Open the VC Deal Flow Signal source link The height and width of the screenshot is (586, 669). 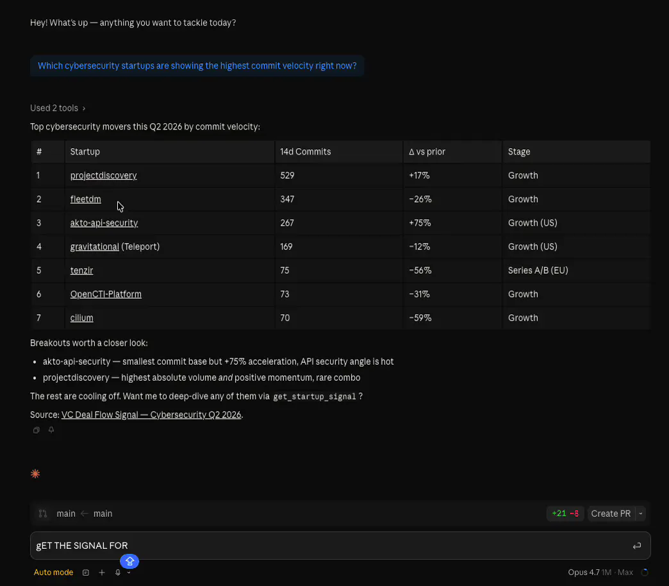click(x=151, y=415)
